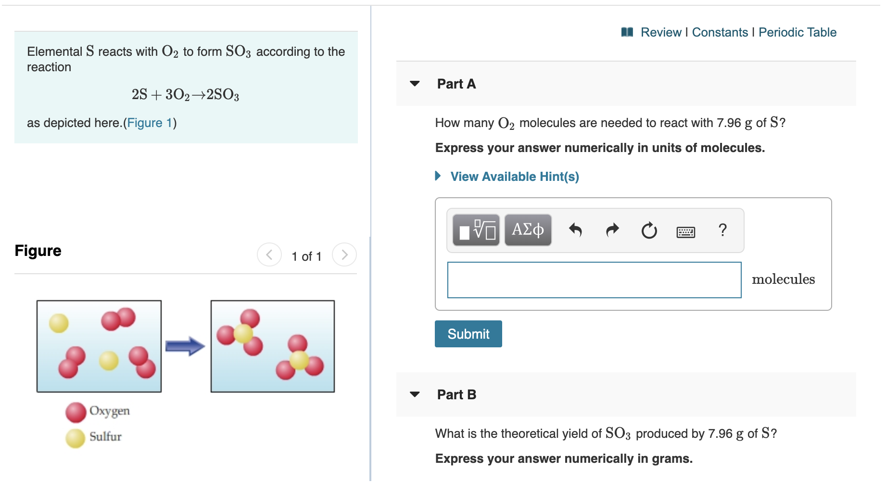Open the equation template tool in the answer toolbar
This screenshot has height=483, width=886.
pyautogui.click(x=475, y=230)
